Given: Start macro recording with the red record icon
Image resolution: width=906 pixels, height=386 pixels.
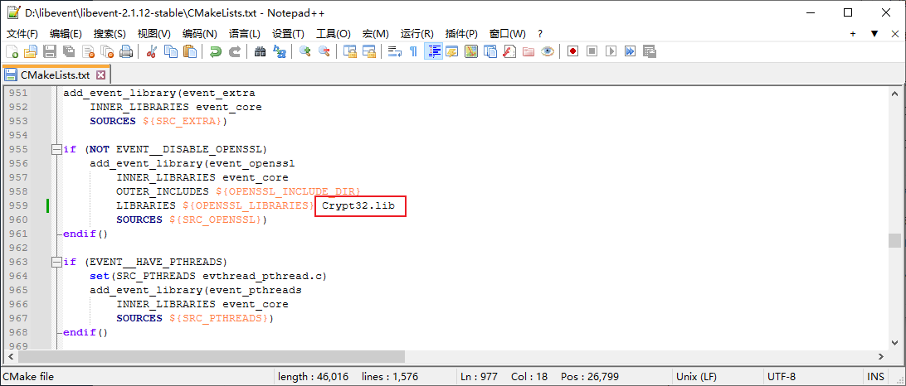Looking at the screenshot, I should [572, 51].
